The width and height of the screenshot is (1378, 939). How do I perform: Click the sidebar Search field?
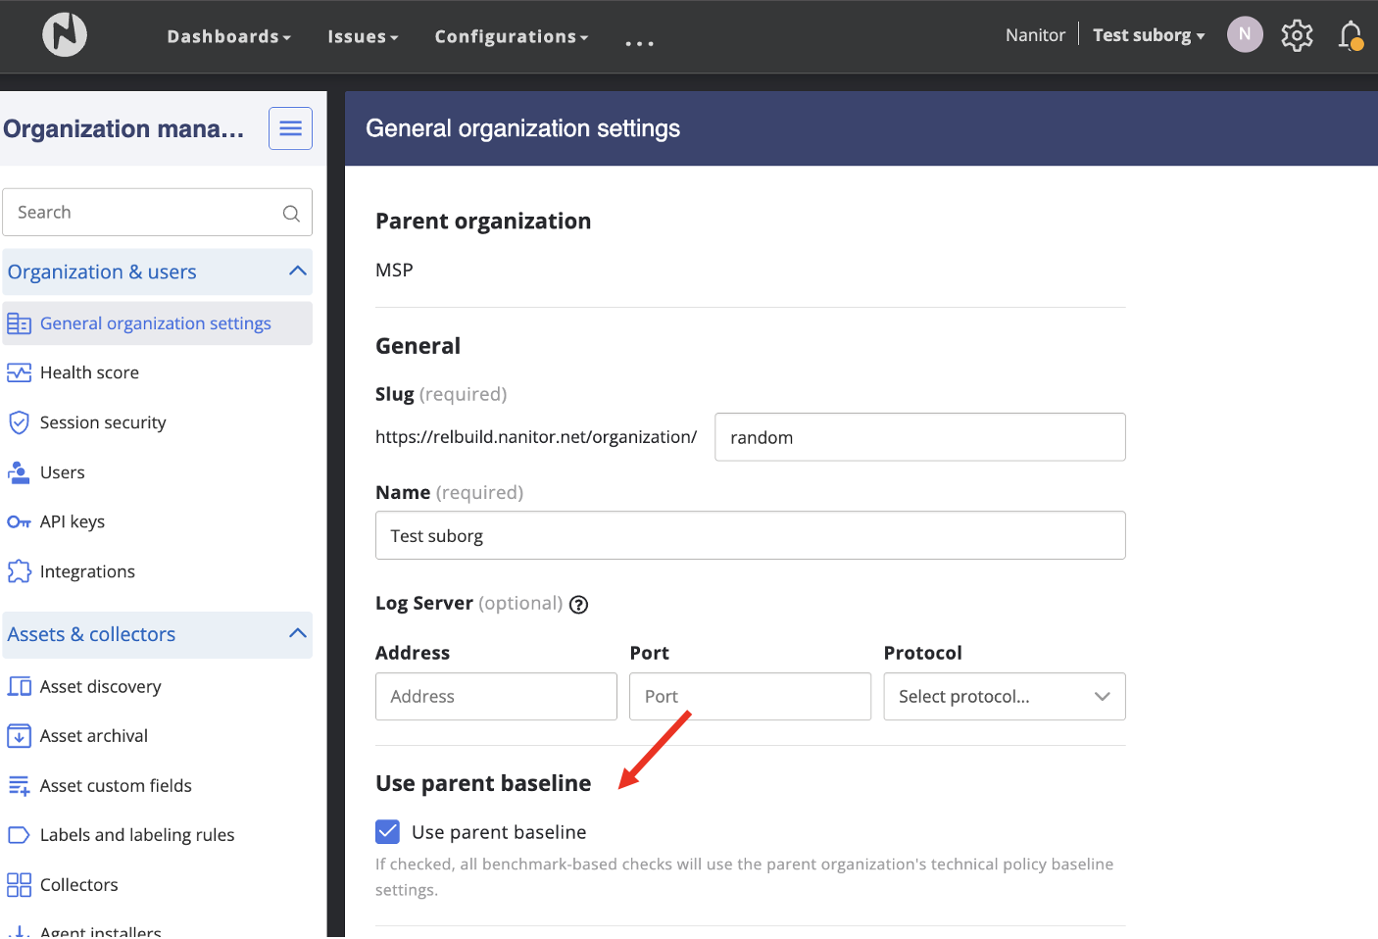tap(147, 213)
